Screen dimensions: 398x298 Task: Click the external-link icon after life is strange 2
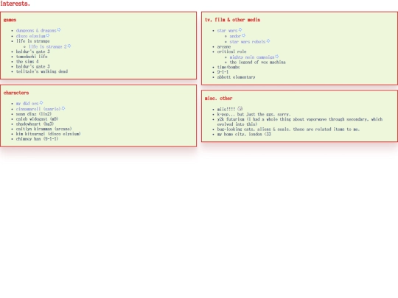[x=69, y=46]
